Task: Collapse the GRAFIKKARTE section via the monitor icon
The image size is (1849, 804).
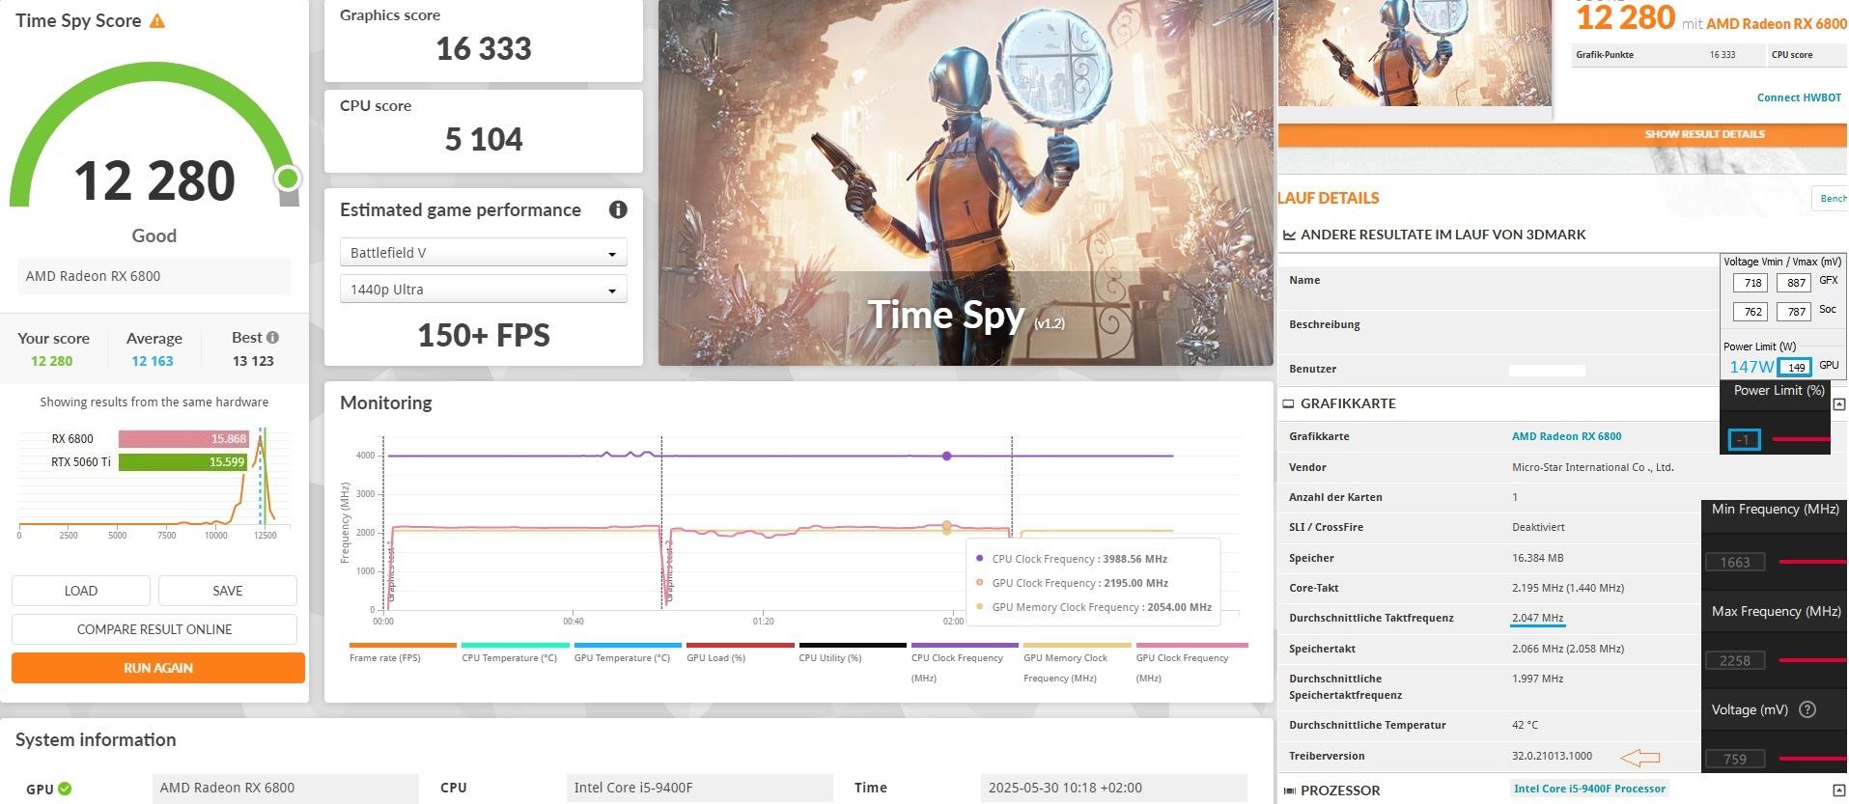Action: coord(1288,403)
